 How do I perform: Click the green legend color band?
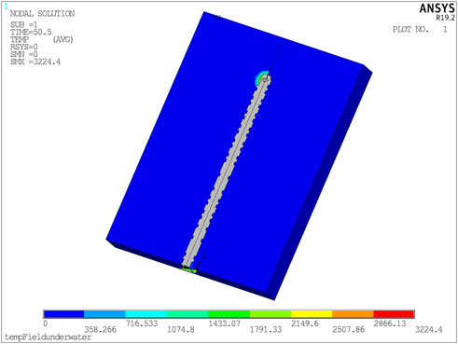point(229,314)
